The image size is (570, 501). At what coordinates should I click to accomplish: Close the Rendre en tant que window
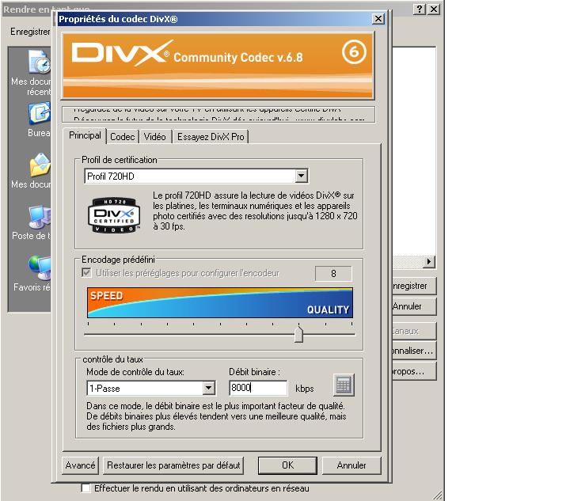click(x=434, y=9)
